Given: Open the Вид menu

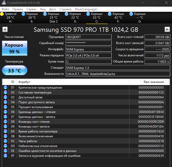Looking at the screenshot, I should pos(43,9).
